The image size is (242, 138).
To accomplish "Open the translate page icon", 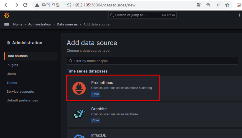I will click(x=199, y=5).
